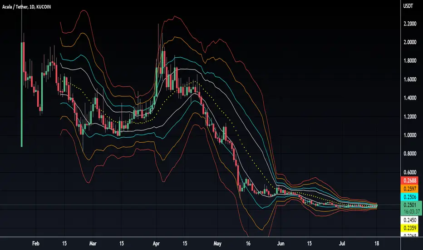Click the May date label

(x=217, y=244)
